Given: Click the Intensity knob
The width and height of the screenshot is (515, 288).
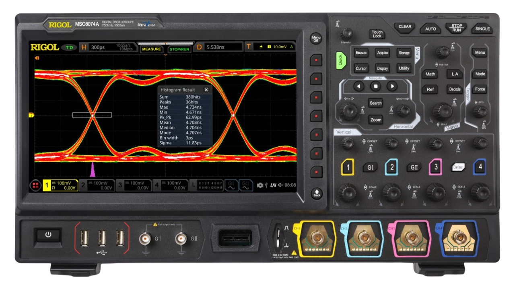Looking at the screenshot, I should point(346,34).
